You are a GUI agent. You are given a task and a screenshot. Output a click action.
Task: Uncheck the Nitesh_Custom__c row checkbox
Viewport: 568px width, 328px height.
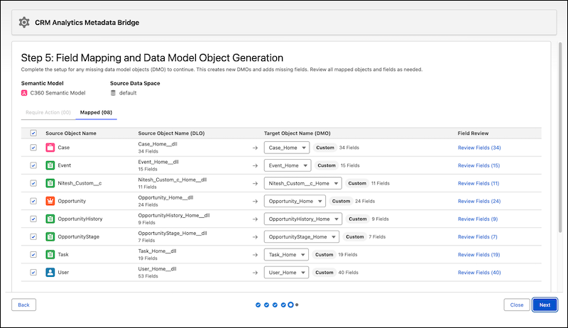[33, 183]
